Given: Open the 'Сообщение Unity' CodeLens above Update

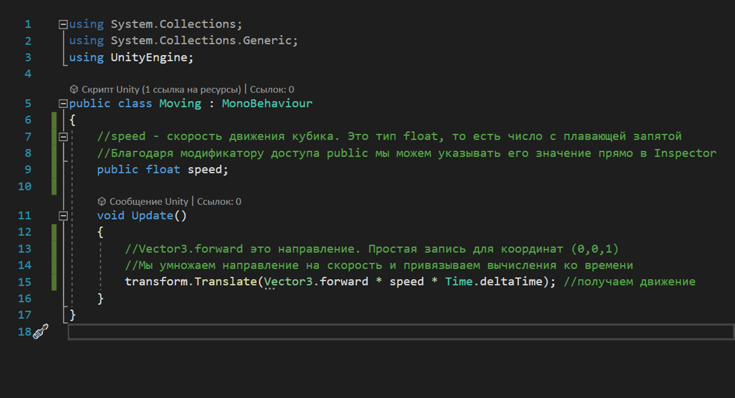Looking at the screenshot, I should click(x=148, y=201).
